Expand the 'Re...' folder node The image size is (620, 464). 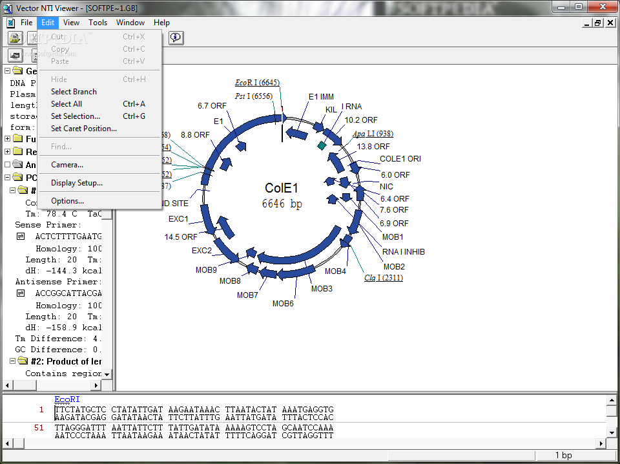(7, 151)
